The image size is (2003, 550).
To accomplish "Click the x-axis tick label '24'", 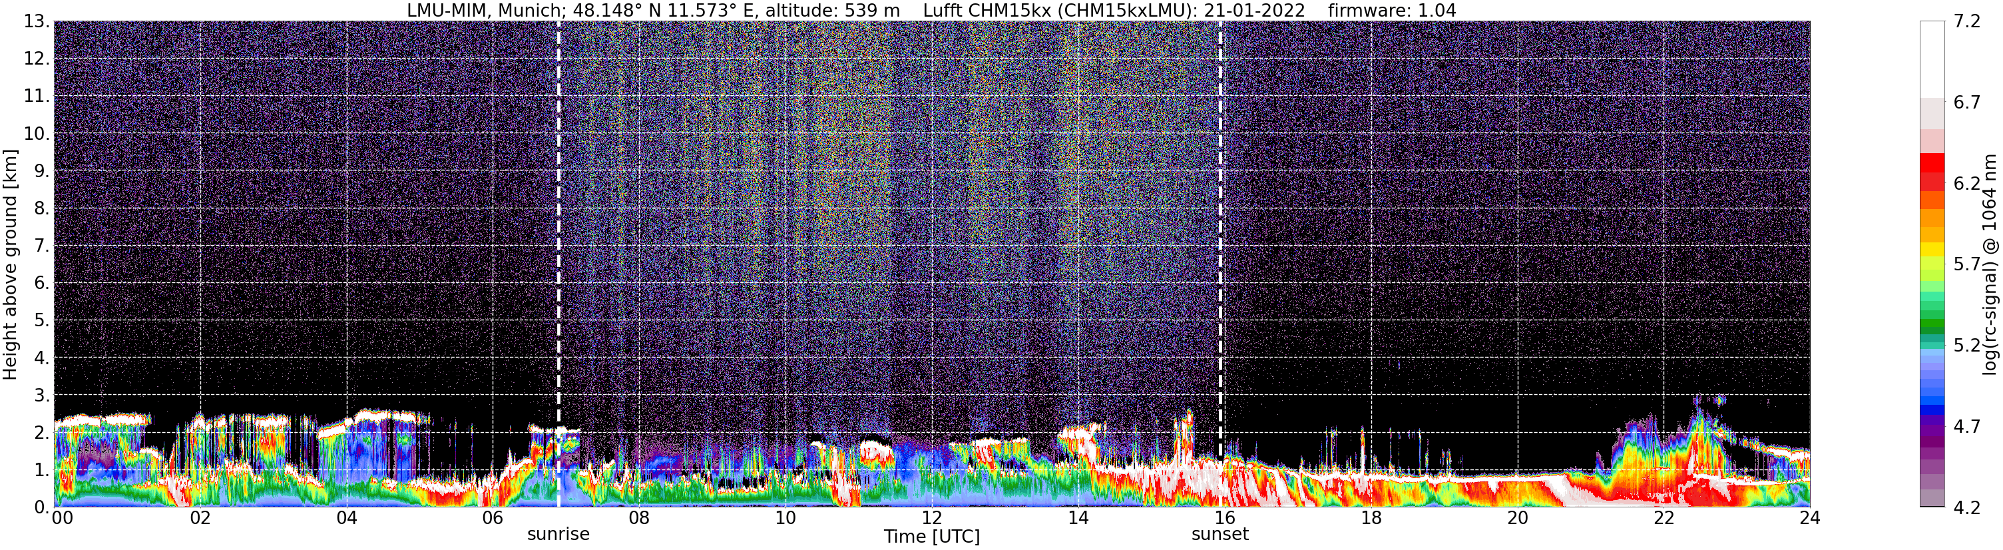I will tap(1809, 518).
